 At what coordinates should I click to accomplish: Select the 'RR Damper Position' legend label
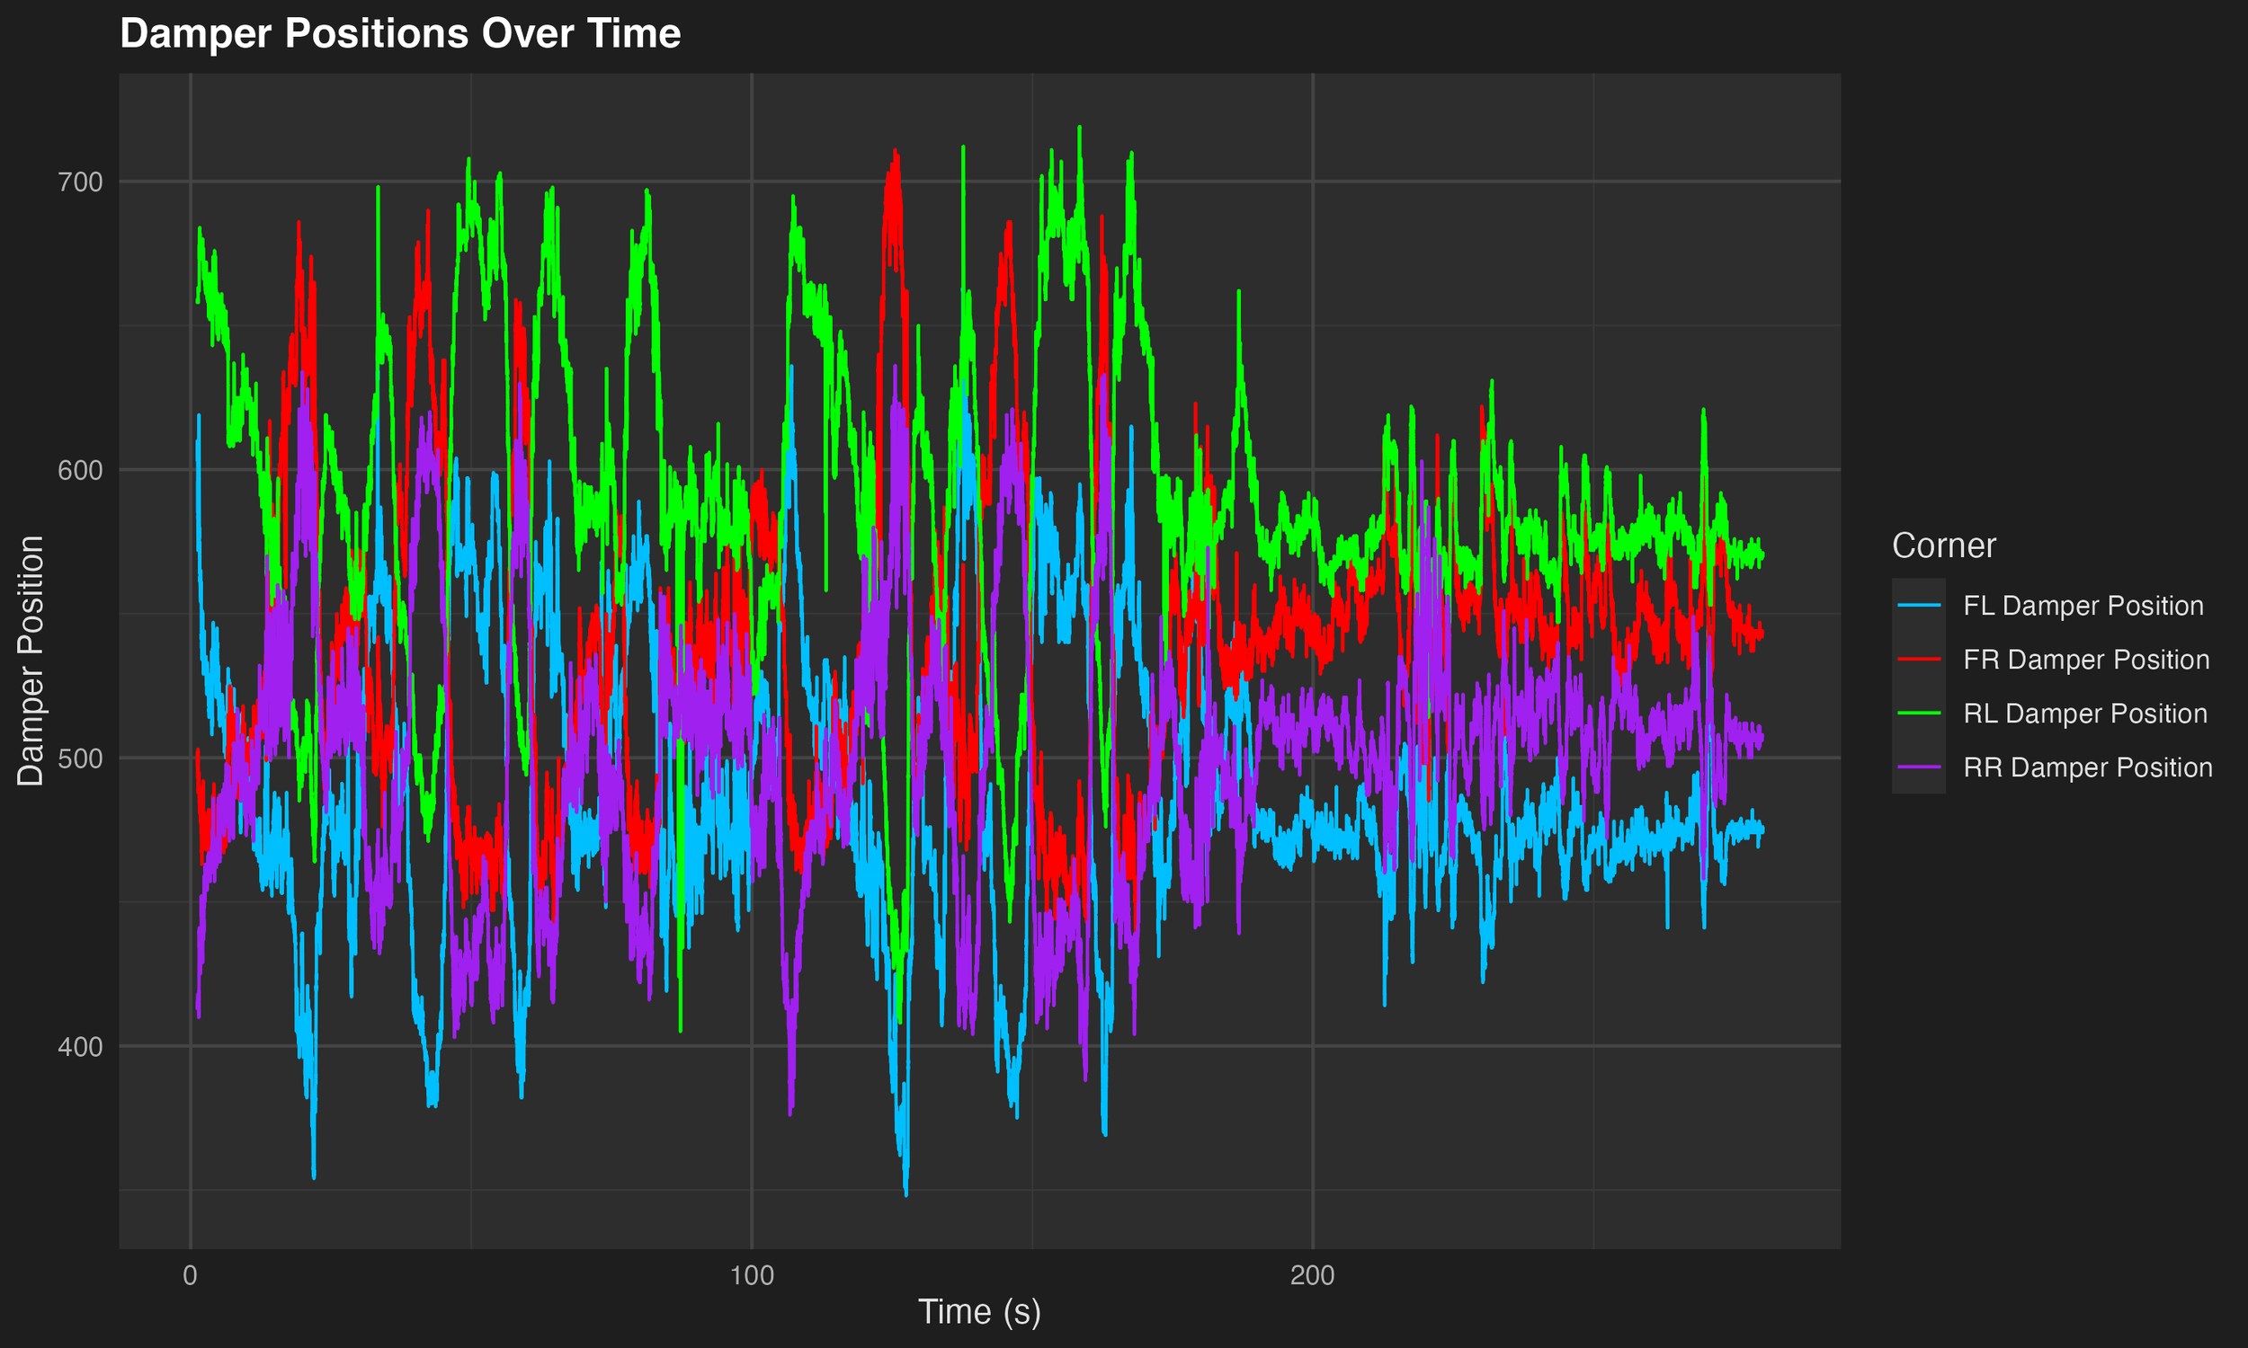[x=2088, y=767]
